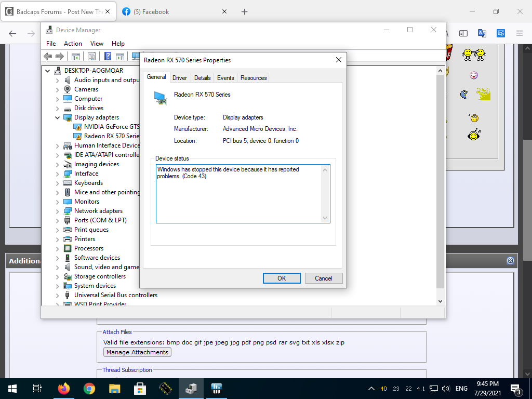Select NVIDIA GeForce GTS device in tree
The image size is (532, 399).
tap(112, 127)
